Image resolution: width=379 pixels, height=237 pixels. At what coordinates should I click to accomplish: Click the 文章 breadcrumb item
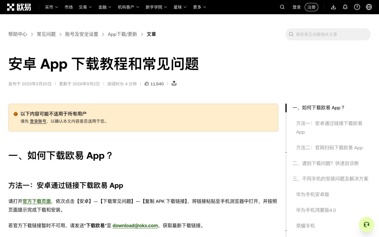[x=151, y=34]
